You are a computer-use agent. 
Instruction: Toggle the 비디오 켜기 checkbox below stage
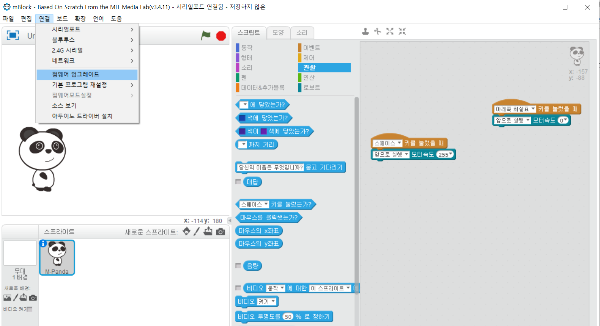[x=30, y=309]
